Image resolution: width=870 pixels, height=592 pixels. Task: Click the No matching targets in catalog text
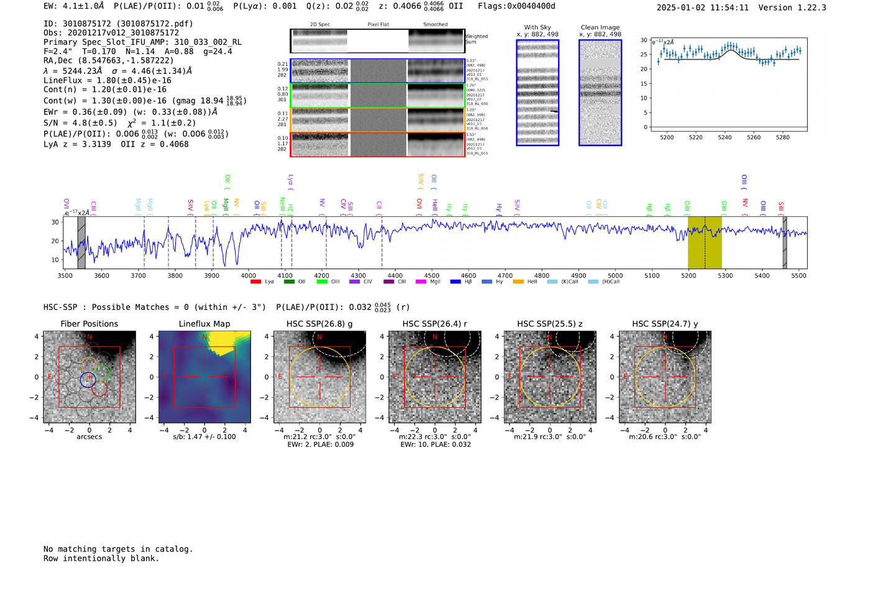pos(118,549)
